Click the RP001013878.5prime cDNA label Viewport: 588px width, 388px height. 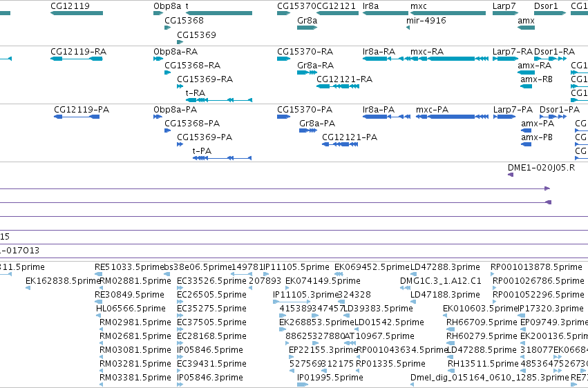(x=536, y=267)
